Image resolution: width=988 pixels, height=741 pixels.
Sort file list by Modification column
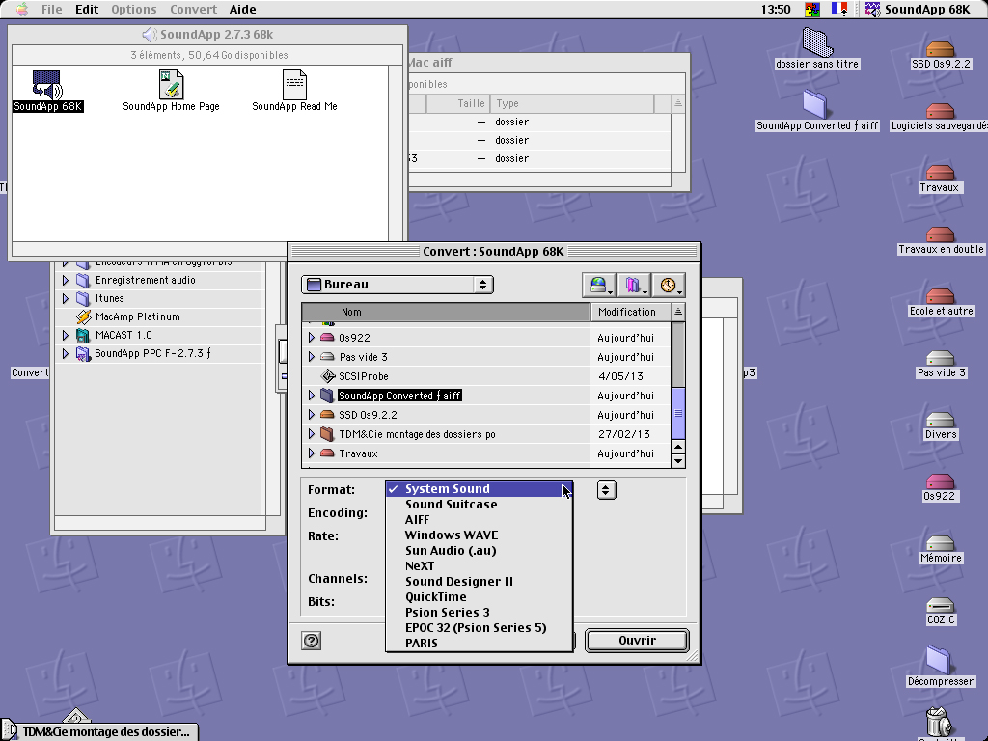(627, 312)
